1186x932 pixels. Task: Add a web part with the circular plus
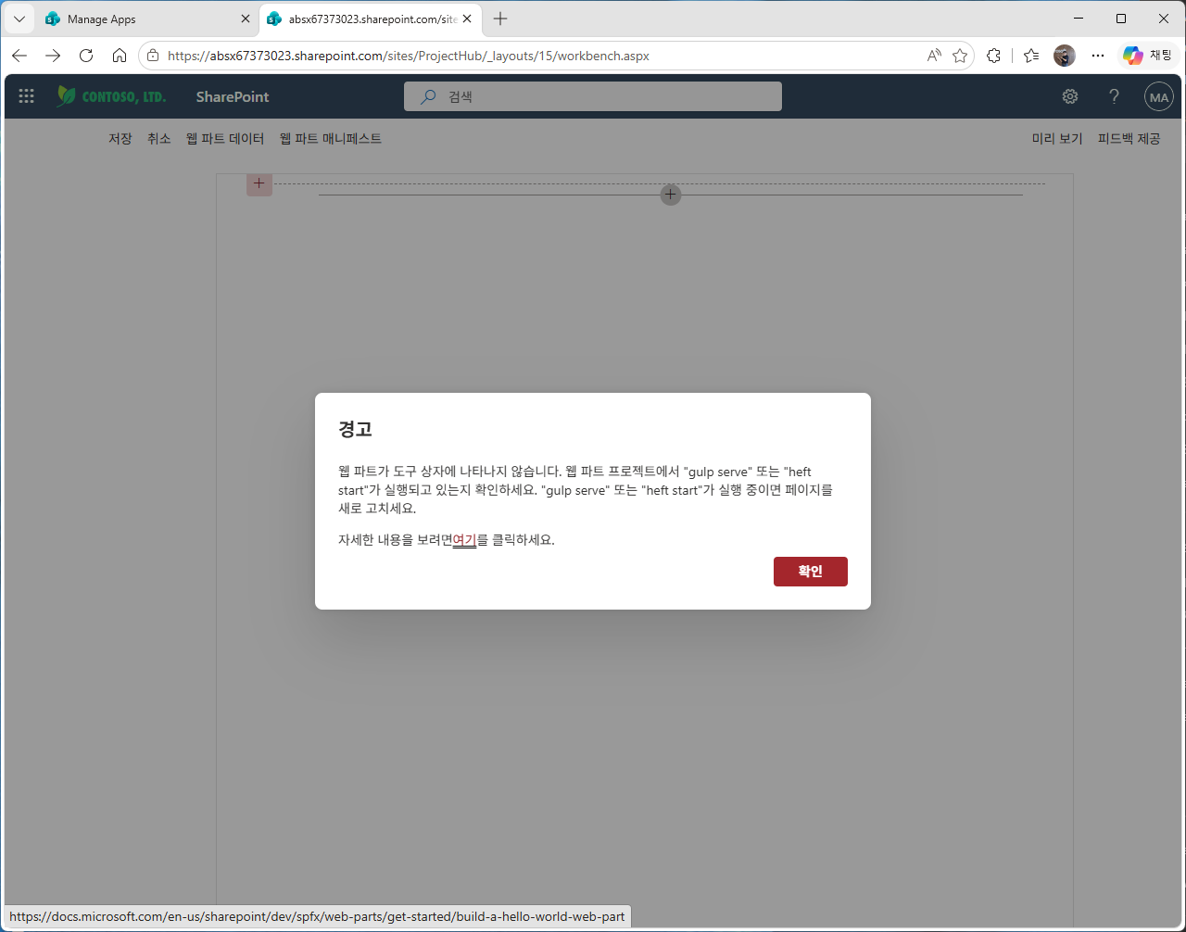coord(671,195)
